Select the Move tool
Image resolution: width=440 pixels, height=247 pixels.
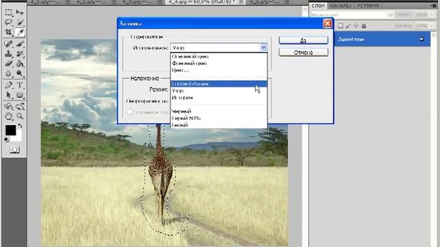tap(20, 12)
